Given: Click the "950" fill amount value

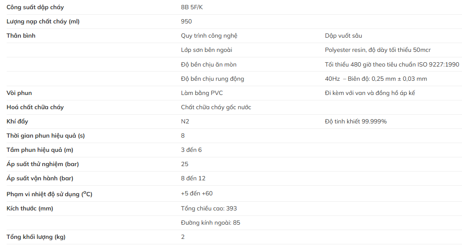Looking at the screenshot, I should 186,22.
